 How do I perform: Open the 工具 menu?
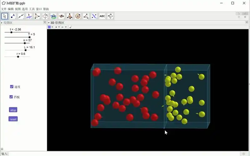pyautogui.click(x=32, y=9)
